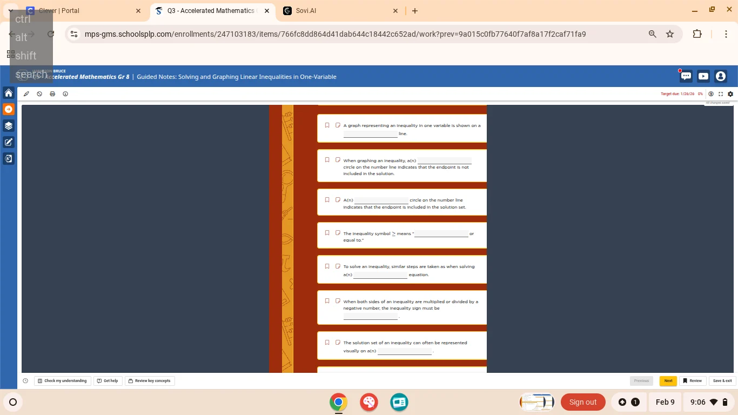Open the accessibility icon in lesson toolbar

[711, 94]
